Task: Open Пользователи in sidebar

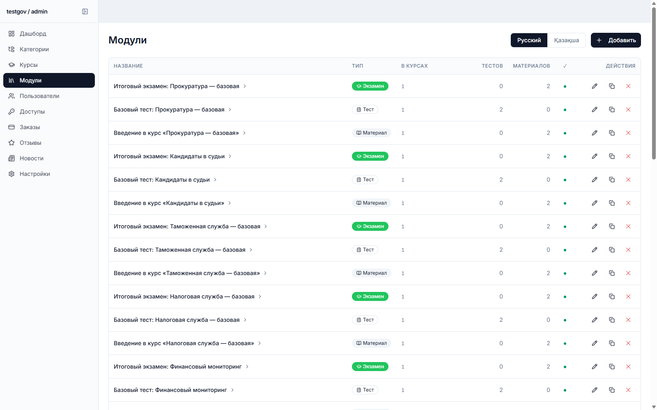Action: pyautogui.click(x=49, y=96)
